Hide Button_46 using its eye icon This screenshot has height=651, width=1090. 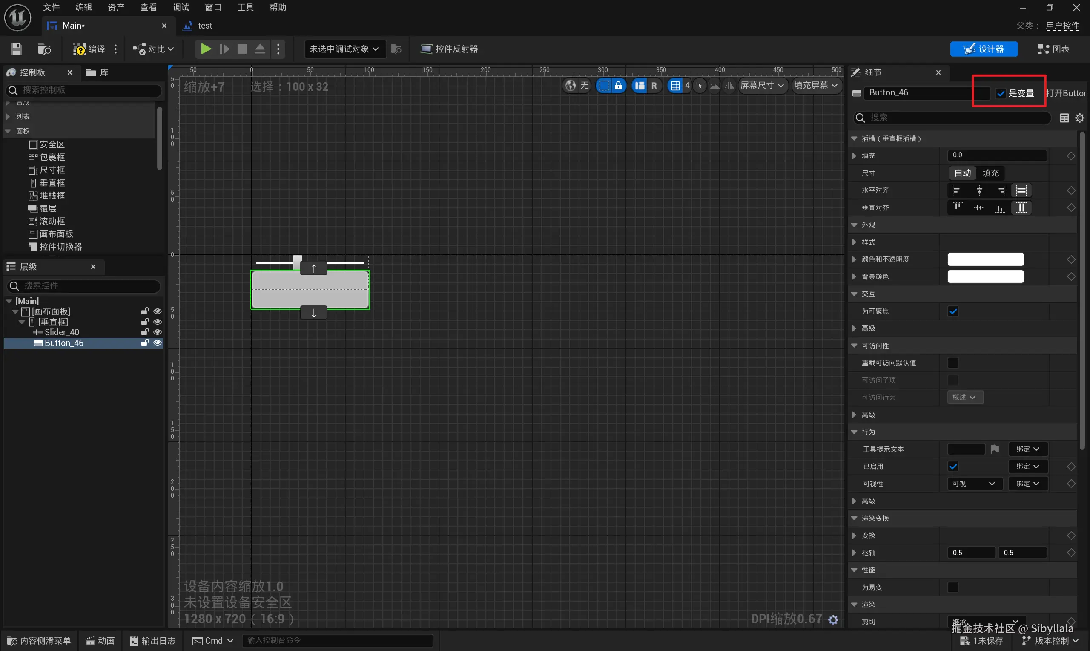(x=158, y=343)
